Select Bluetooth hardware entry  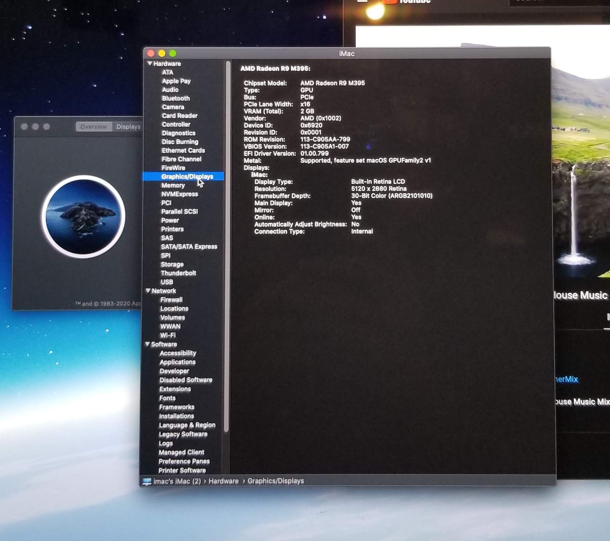pos(176,99)
